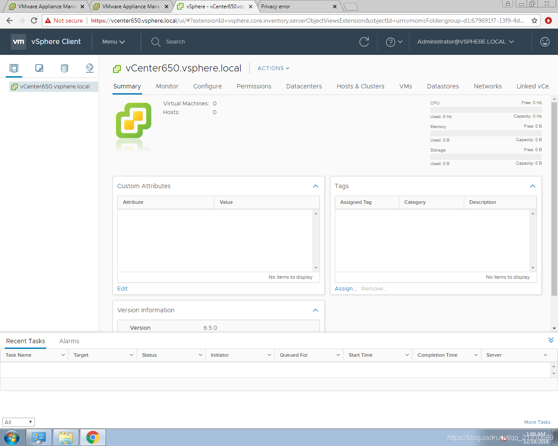Click the Attribute column header
Viewport: 558px width, 446px height.
166,202
